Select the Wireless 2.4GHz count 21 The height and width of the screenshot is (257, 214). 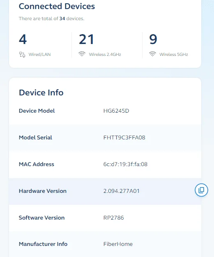pyautogui.click(x=86, y=39)
